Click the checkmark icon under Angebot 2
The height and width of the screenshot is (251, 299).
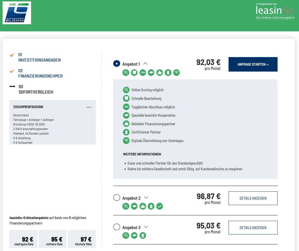pos(160,206)
